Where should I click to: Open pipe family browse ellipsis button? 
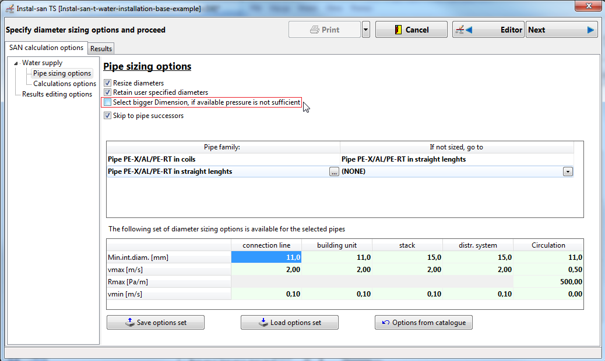pyautogui.click(x=334, y=171)
